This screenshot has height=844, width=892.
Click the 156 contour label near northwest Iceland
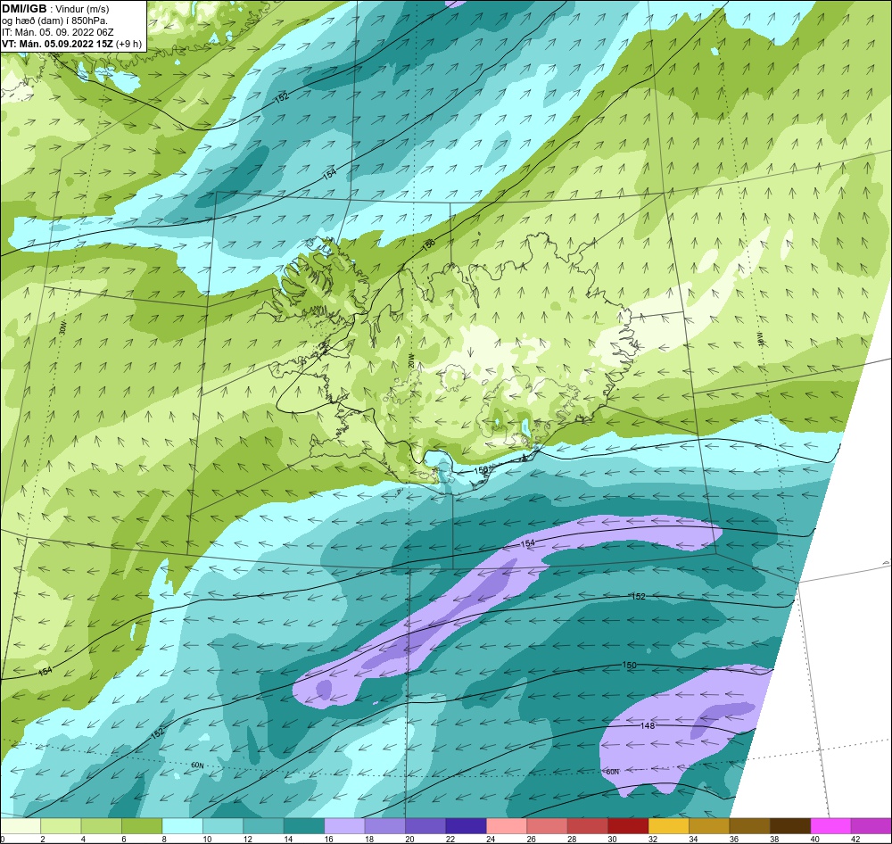click(x=428, y=245)
